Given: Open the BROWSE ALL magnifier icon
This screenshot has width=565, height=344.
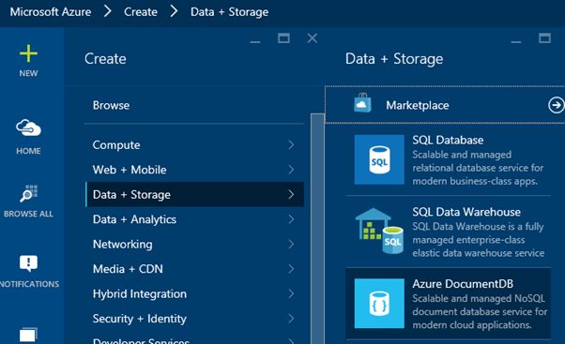Looking at the screenshot, I should tap(28, 193).
